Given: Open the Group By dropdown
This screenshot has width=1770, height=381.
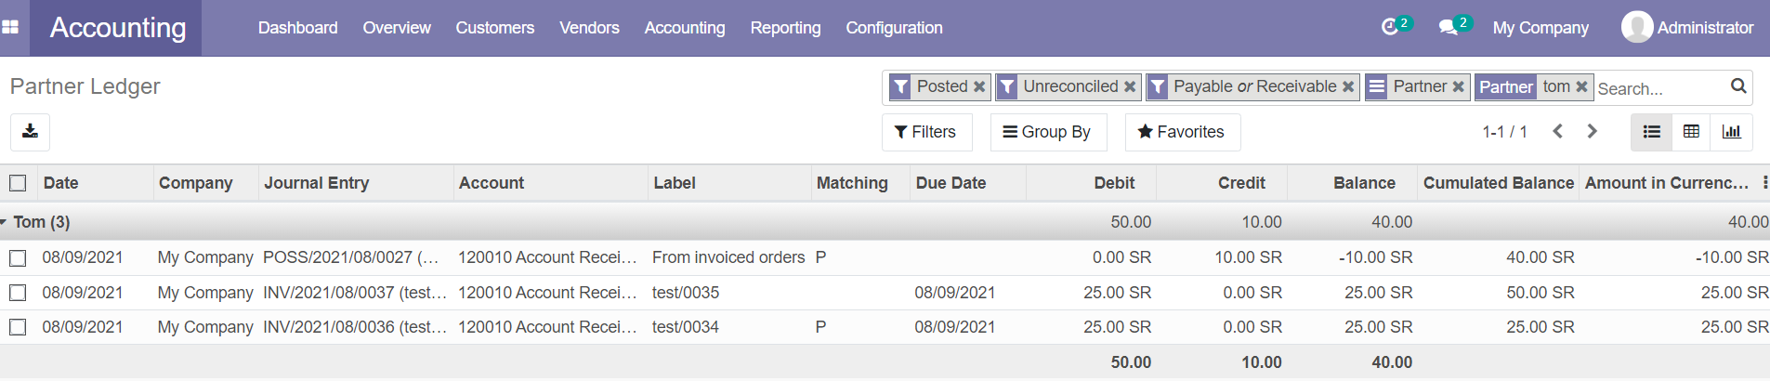Looking at the screenshot, I should click(1047, 132).
